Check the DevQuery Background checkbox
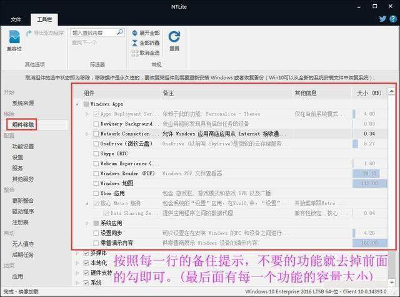400x297 pixels. [x=96, y=124]
